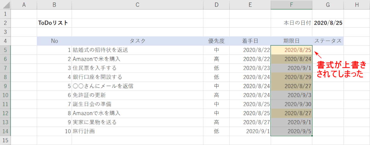Select column A header

click(x=24, y=5)
